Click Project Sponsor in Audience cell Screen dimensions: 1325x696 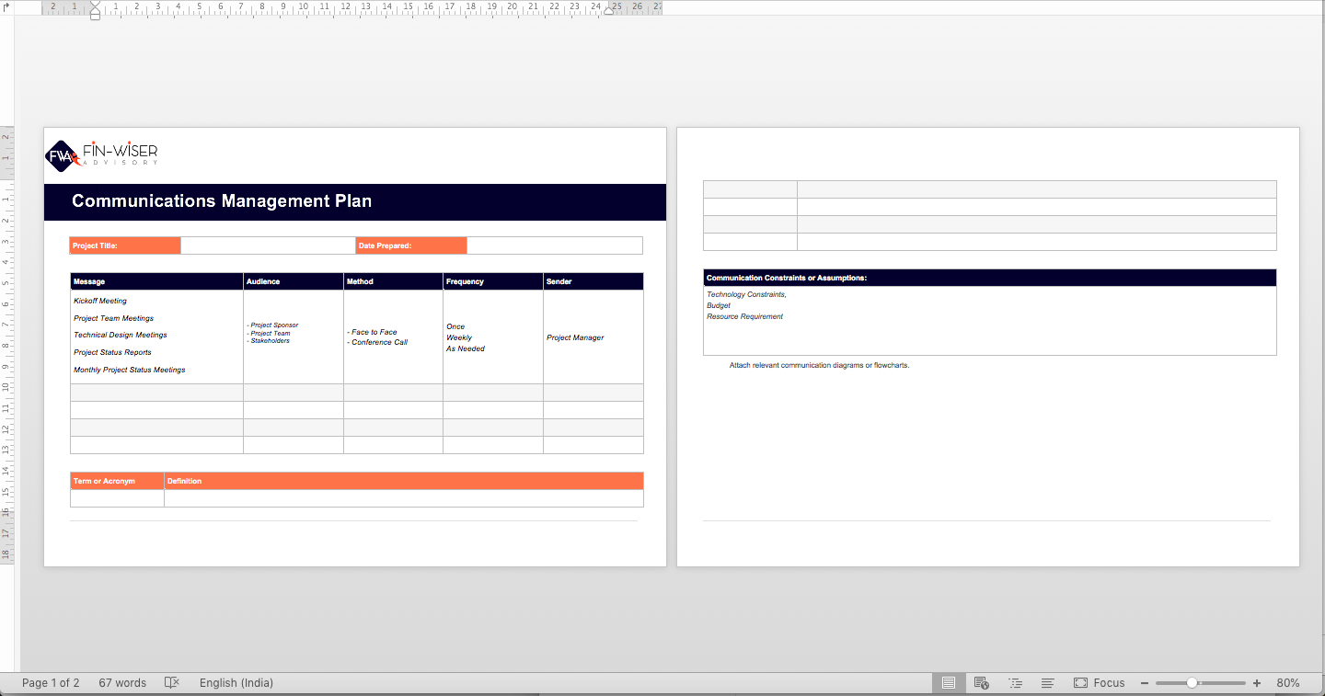274,325
